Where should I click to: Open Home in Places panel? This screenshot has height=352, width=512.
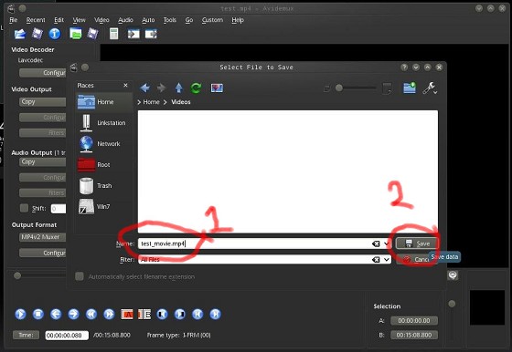click(x=104, y=102)
